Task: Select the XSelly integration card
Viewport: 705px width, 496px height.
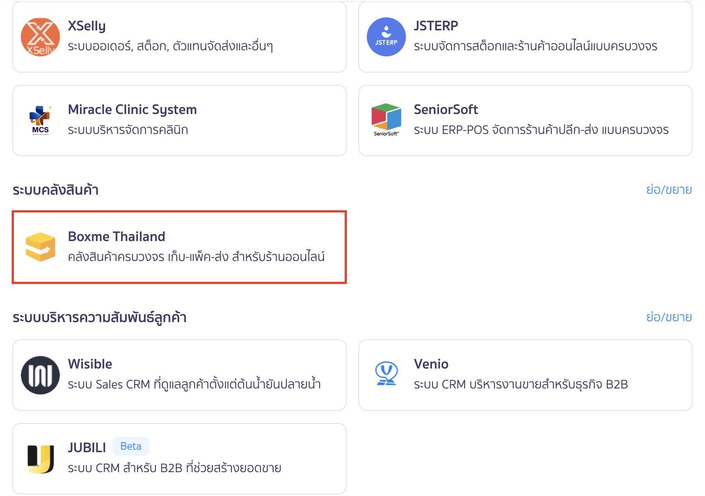Action: [x=179, y=37]
